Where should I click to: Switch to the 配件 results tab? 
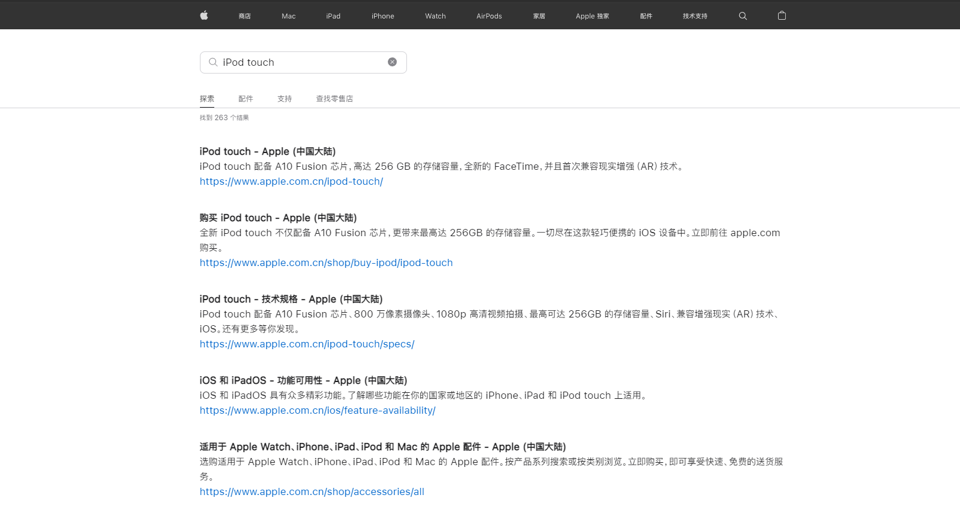pyautogui.click(x=246, y=99)
